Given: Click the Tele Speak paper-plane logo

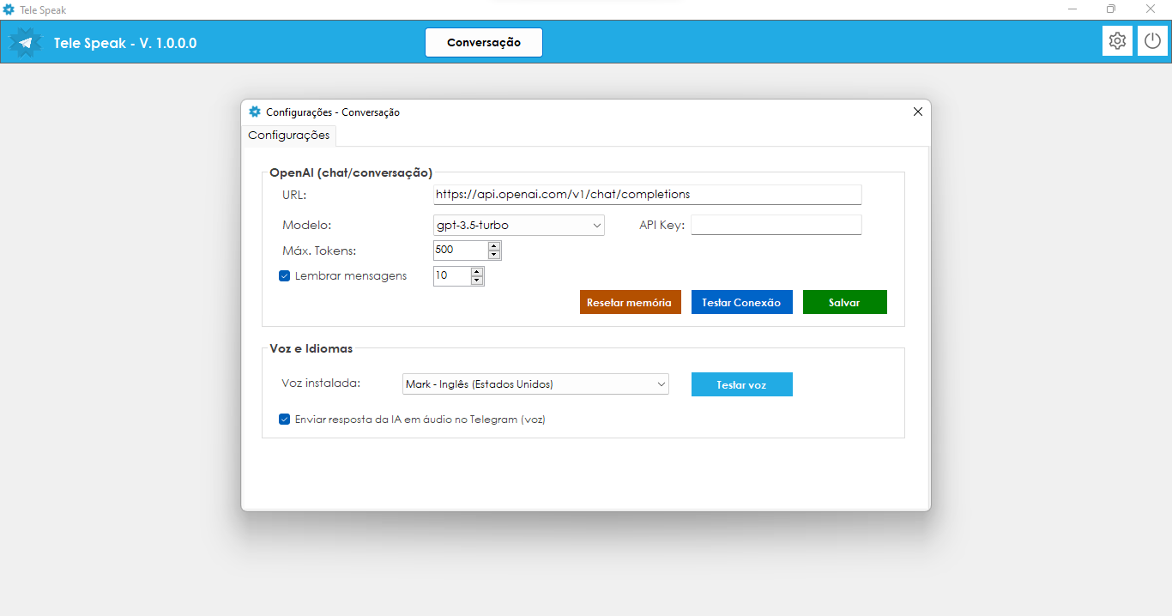Looking at the screenshot, I should (26, 43).
